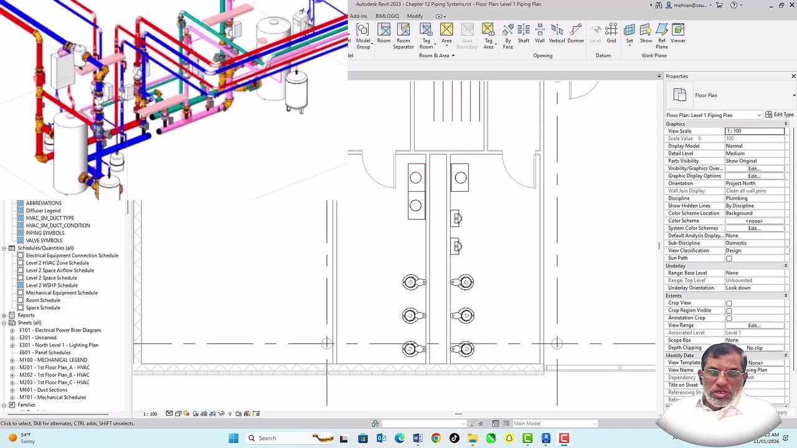Open the work plane Viewer
The image size is (797, 448).
tap(678, 34)
